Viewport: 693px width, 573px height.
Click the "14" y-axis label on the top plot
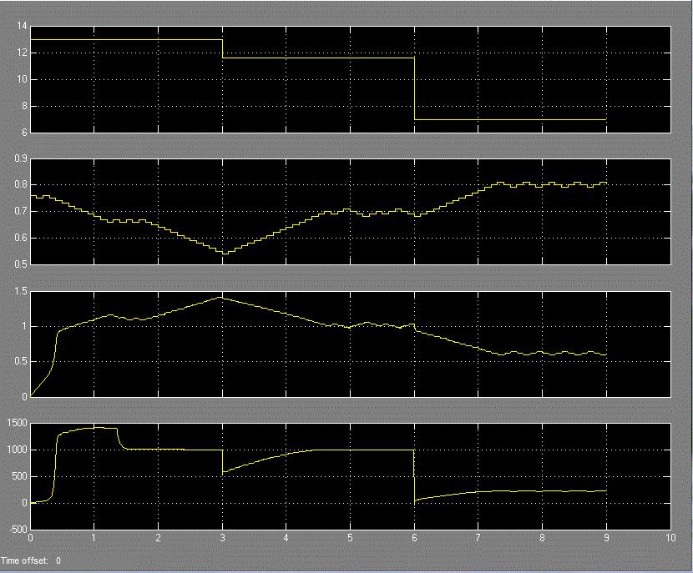point(22,26)
